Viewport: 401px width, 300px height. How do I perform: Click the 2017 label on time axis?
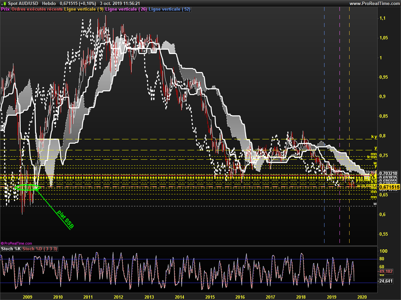[271, 297]
